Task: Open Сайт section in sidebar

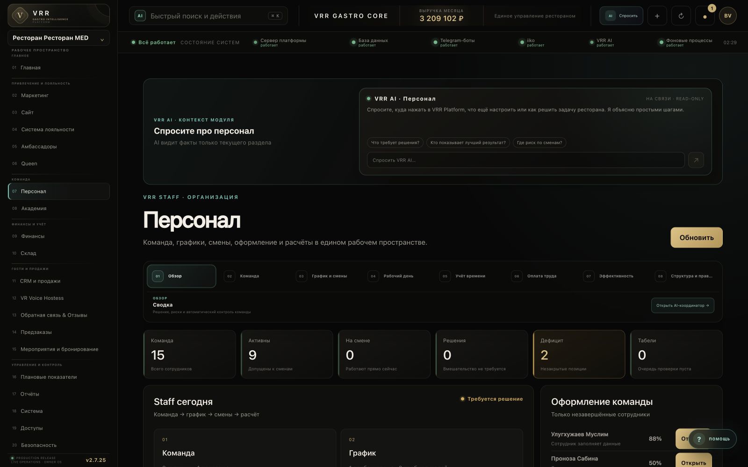Action: click(59, 113)
